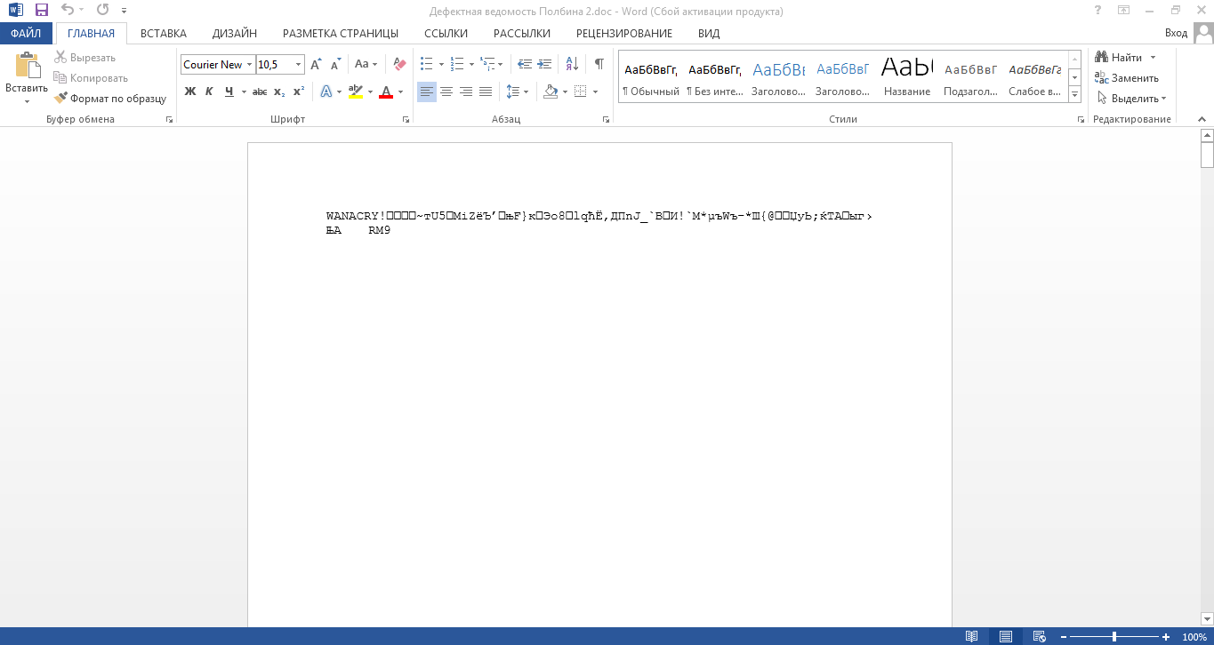Open the change case Aa dropdown
The width and height of the screenshot is (1214, 645).
366,65
